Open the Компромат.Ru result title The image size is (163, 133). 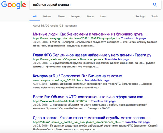pos(78,76)
